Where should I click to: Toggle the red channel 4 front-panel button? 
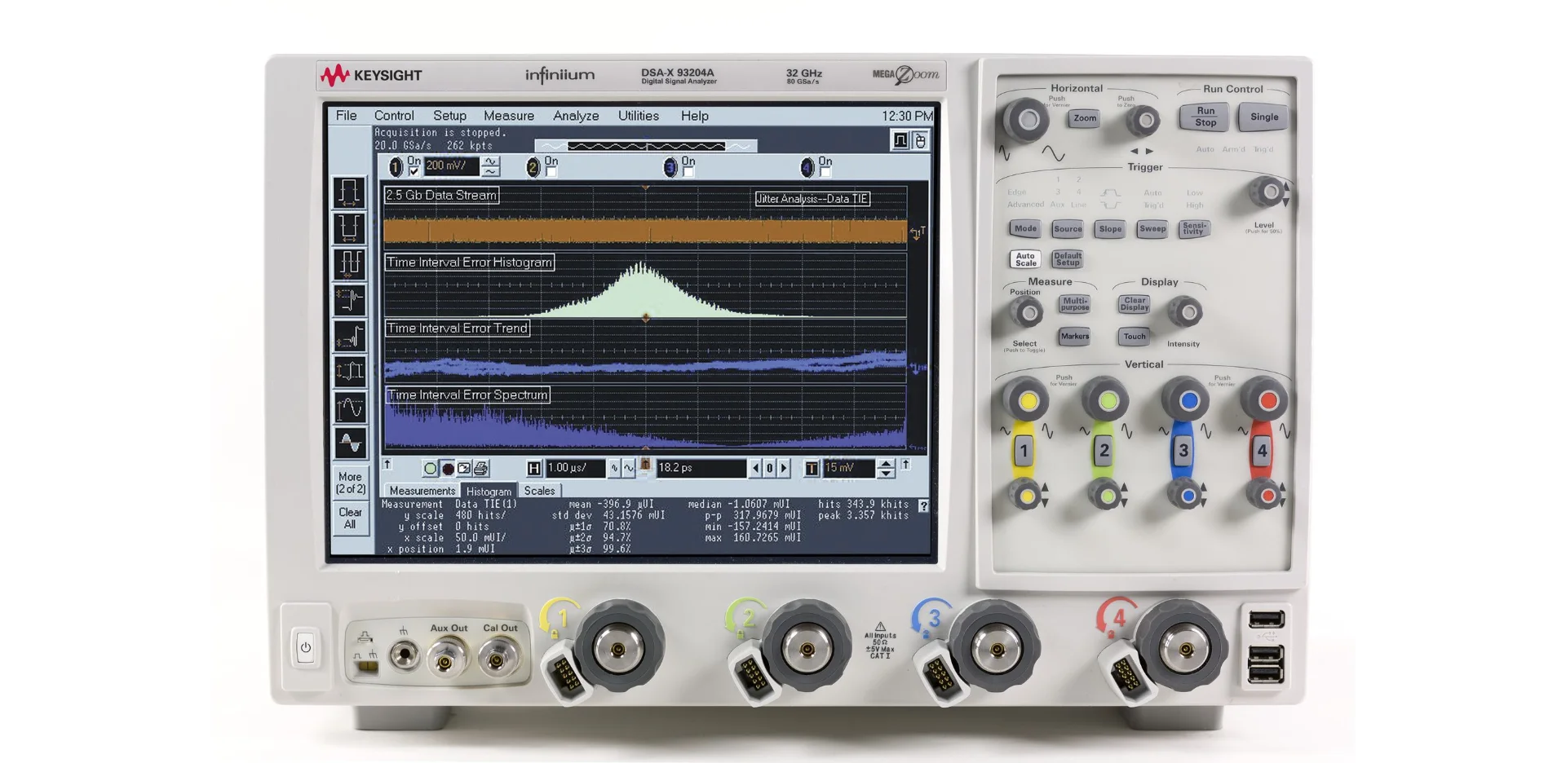tap(1262, 450)
